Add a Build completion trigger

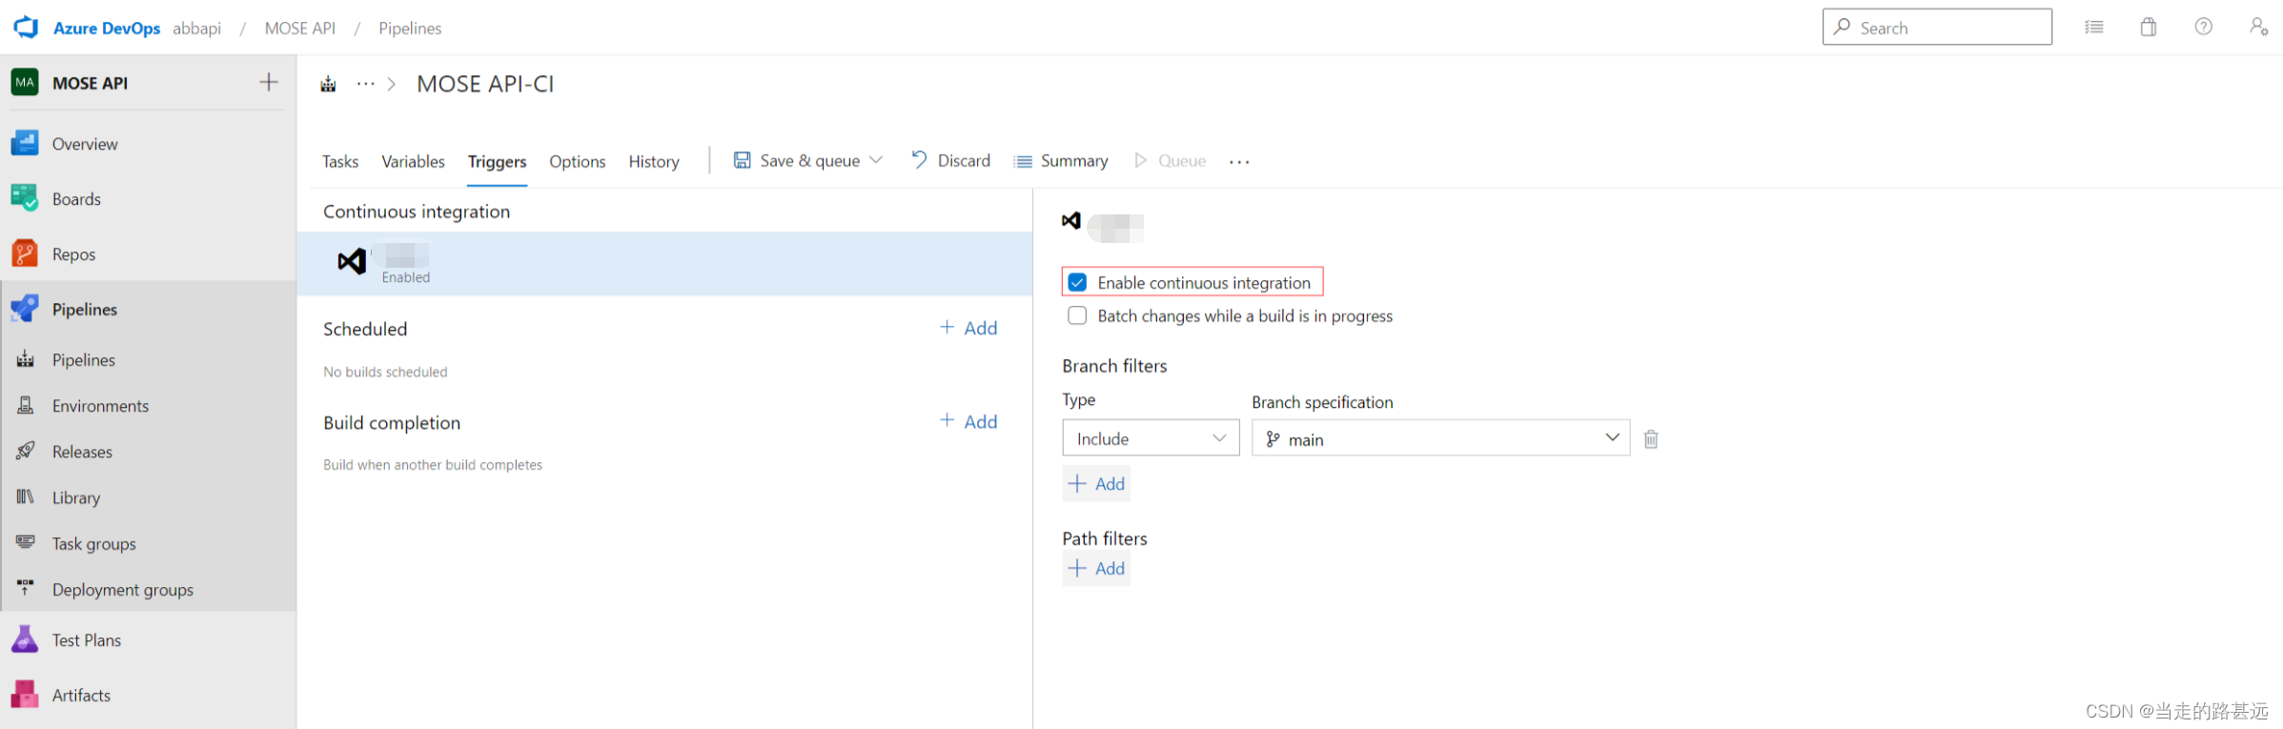pos(968,421)
